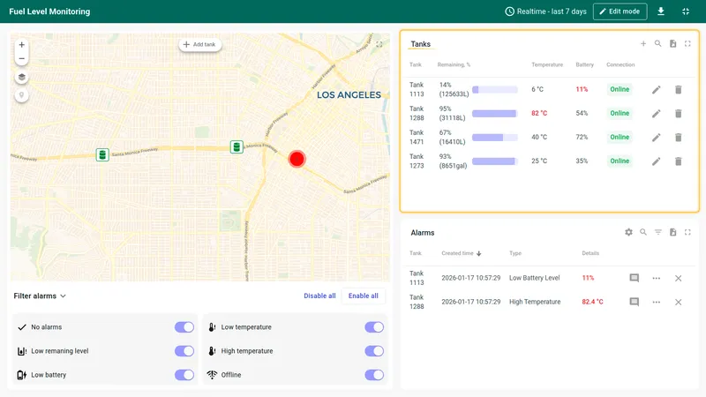Toggle the Offline filter switch
Image resolution: width=706 pixels, height=397 pixels.
(374, 375)
